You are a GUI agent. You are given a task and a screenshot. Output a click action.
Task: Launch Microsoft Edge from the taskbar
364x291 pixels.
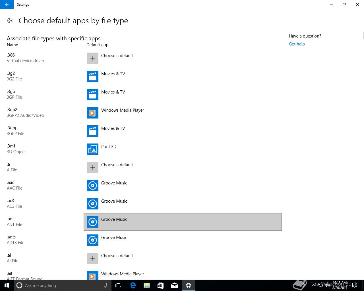[x=133, y=285]
